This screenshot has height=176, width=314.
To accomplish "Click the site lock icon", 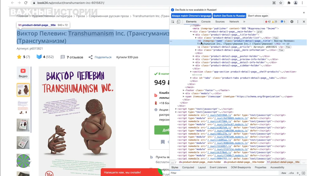I will click(34, 3).
